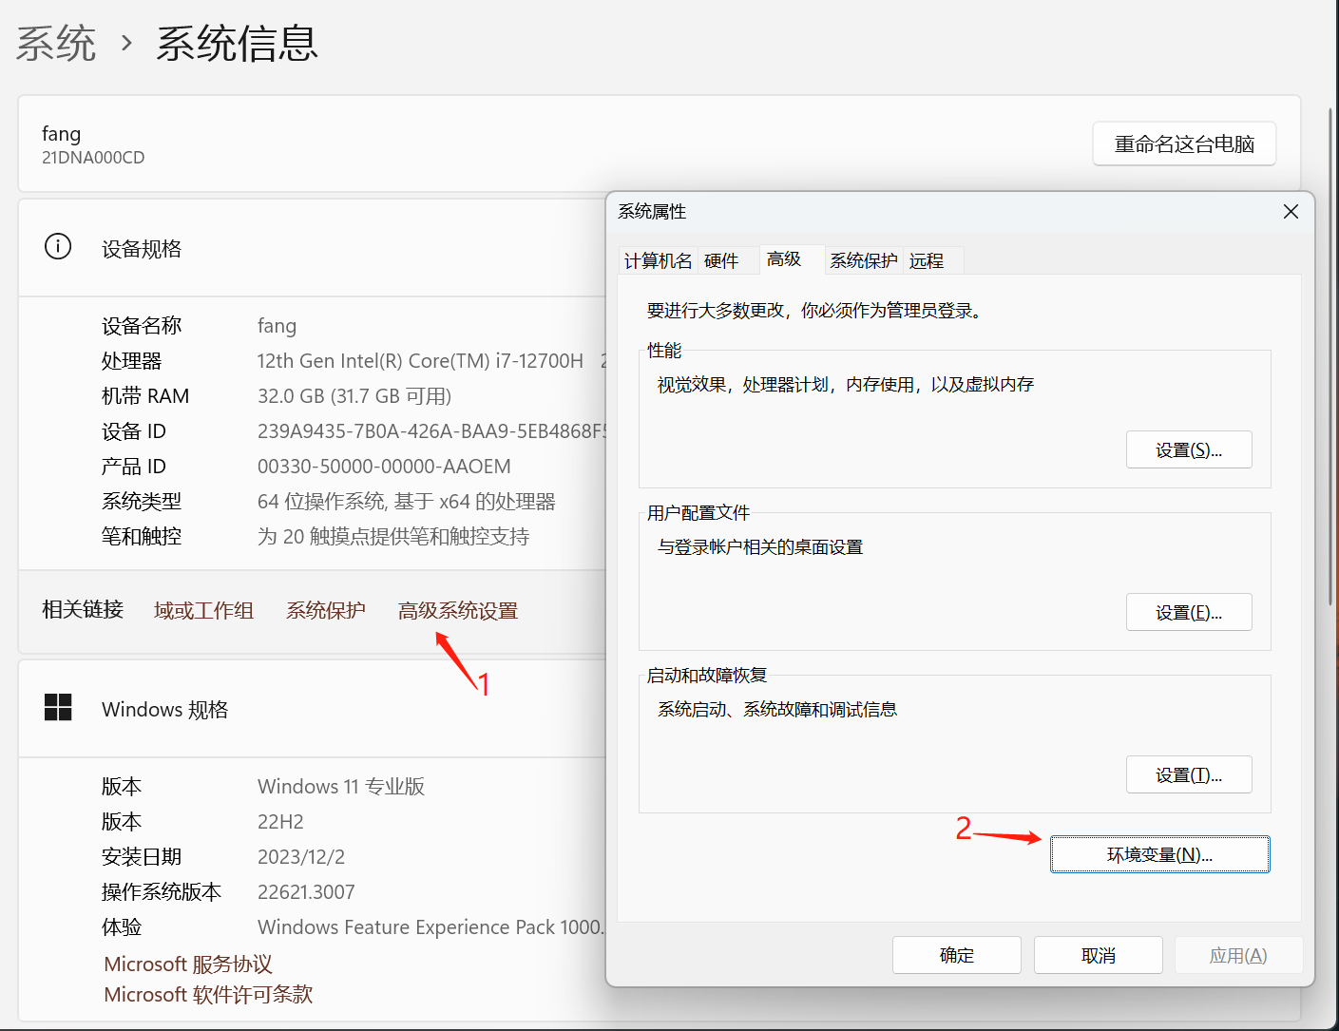
Task: Open the 域或工作组 link
Action: tap(203, 610)
